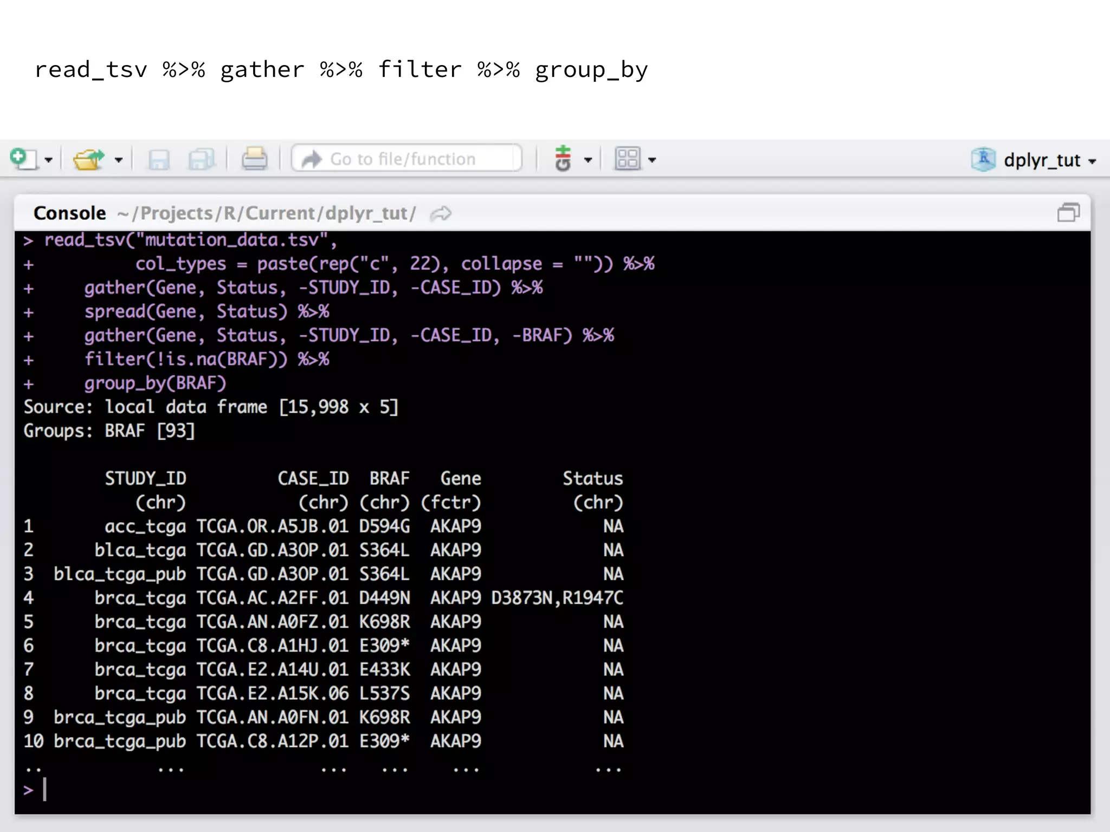Open the New File dropdown arrow
The image size is (1110, 832).
48,160
